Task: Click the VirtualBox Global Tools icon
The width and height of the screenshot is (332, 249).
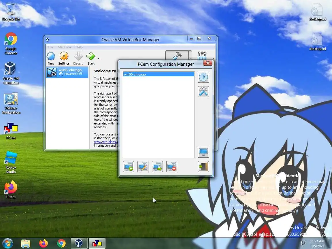Action: pos(202,56)
